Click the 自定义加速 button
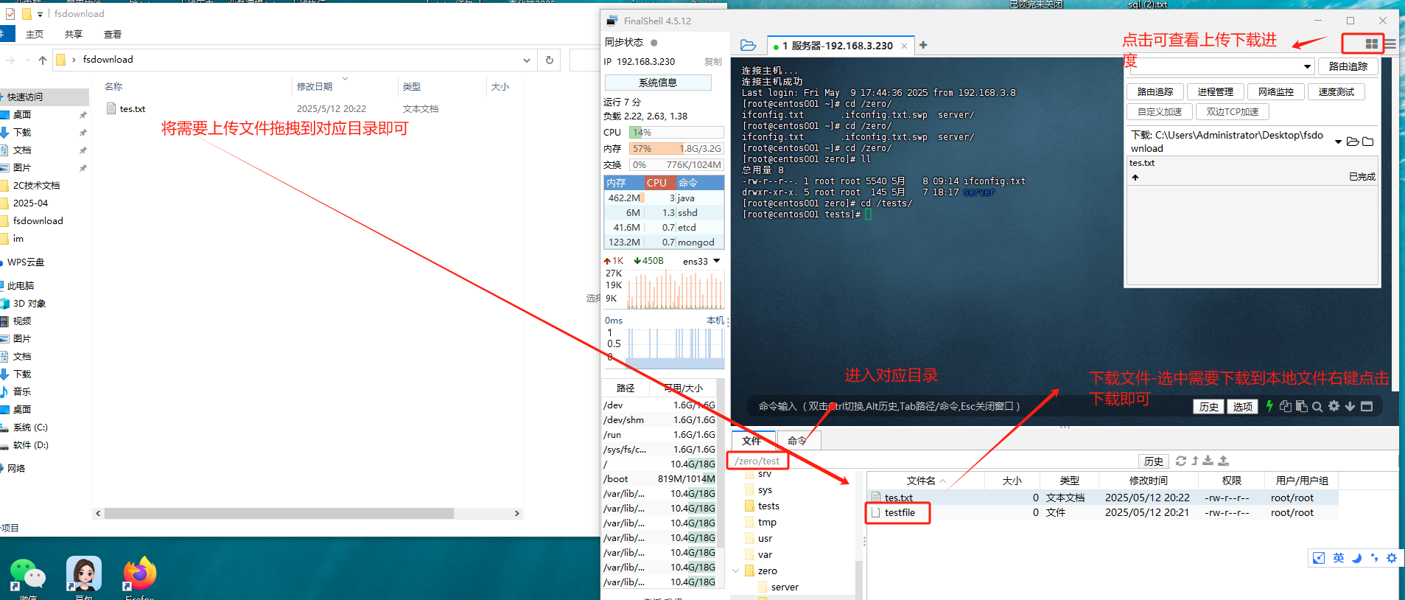The height and width of the screenshot is (600, 1405). 1160,112
